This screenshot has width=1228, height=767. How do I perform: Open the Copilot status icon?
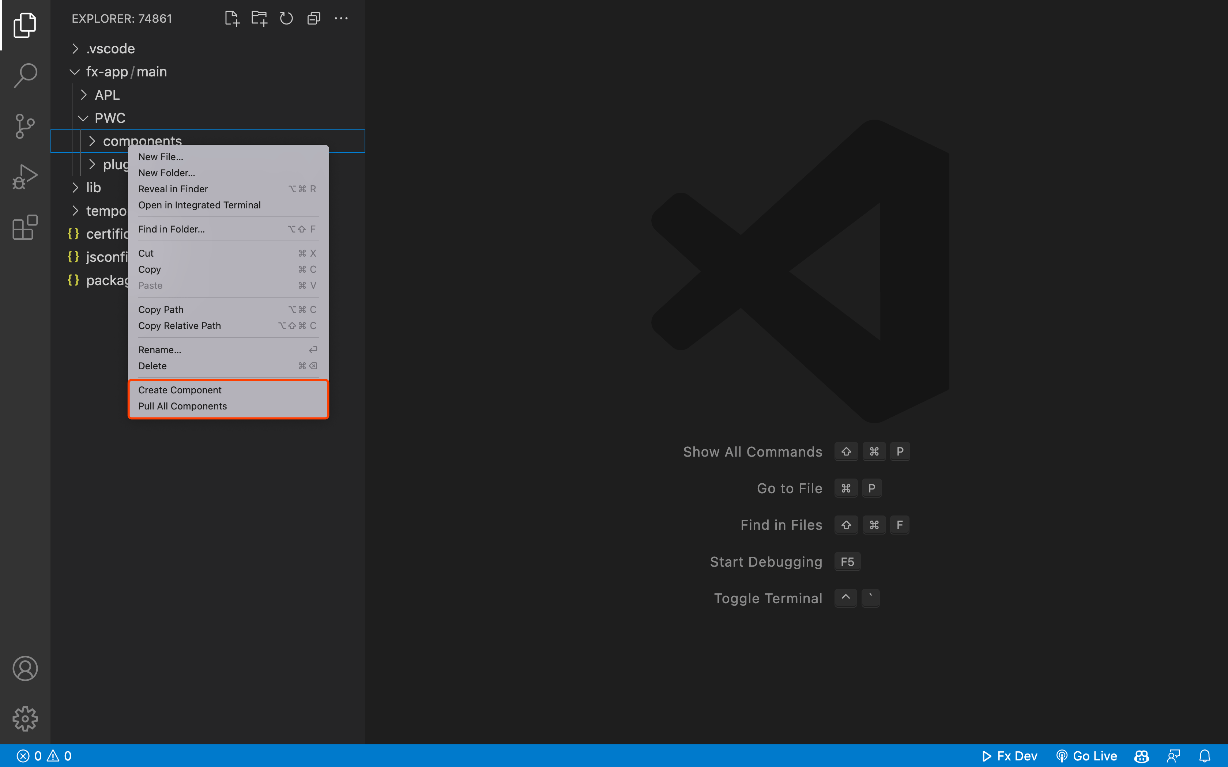[x=1142, y=756]
